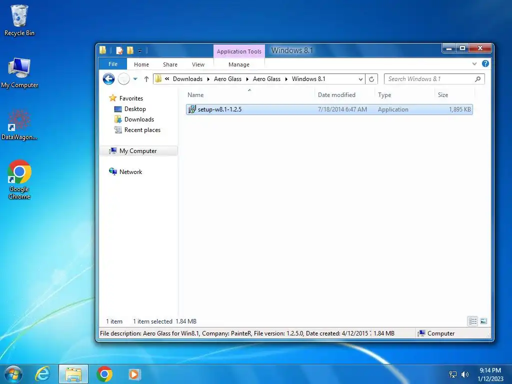The width and height of the screenshot is (512, 384).
Task: Click the folder icon in the window title bar
Action: [x=103, y=50]
